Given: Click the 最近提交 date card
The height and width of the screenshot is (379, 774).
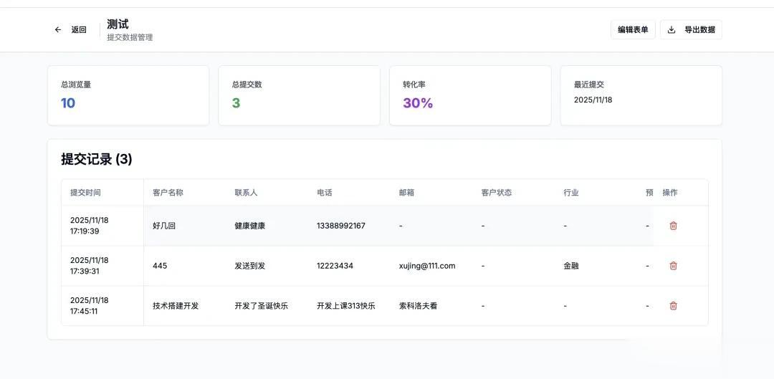Looking at the screenshot, I should click(x=641, y=95).
